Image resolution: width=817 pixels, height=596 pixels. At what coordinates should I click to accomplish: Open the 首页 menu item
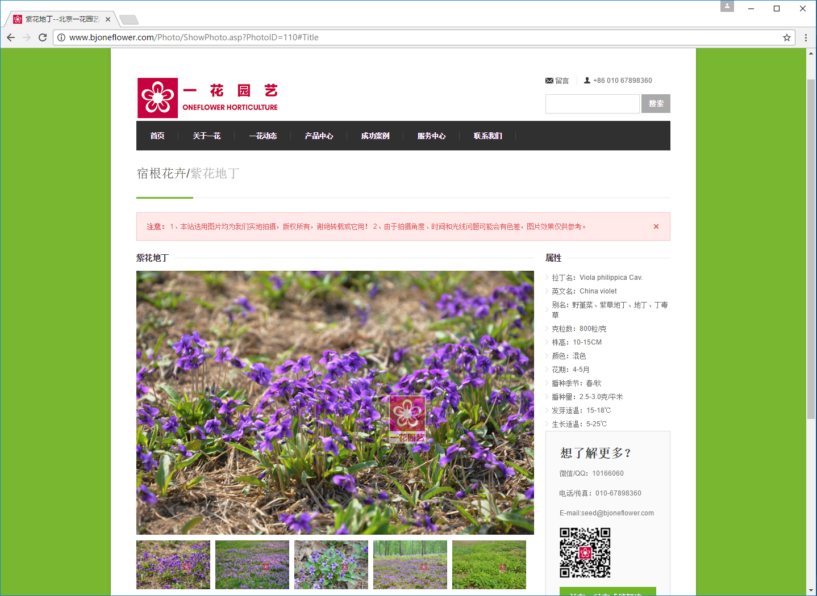click(x=157, y=136)
